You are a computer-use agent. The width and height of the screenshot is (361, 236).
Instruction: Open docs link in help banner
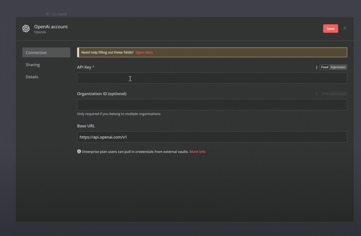coord(144,52)
